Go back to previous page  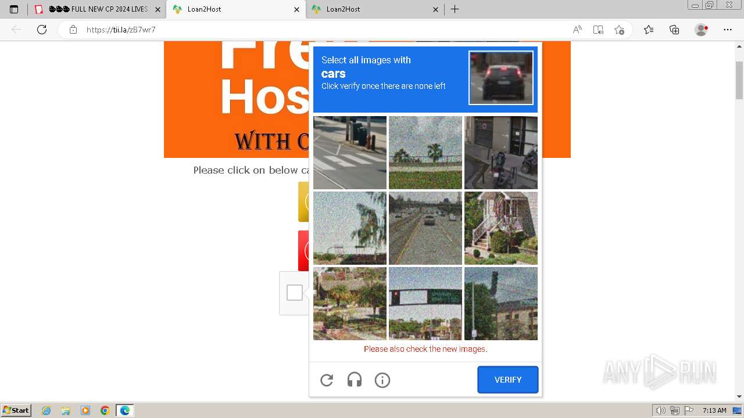[16, 30]
